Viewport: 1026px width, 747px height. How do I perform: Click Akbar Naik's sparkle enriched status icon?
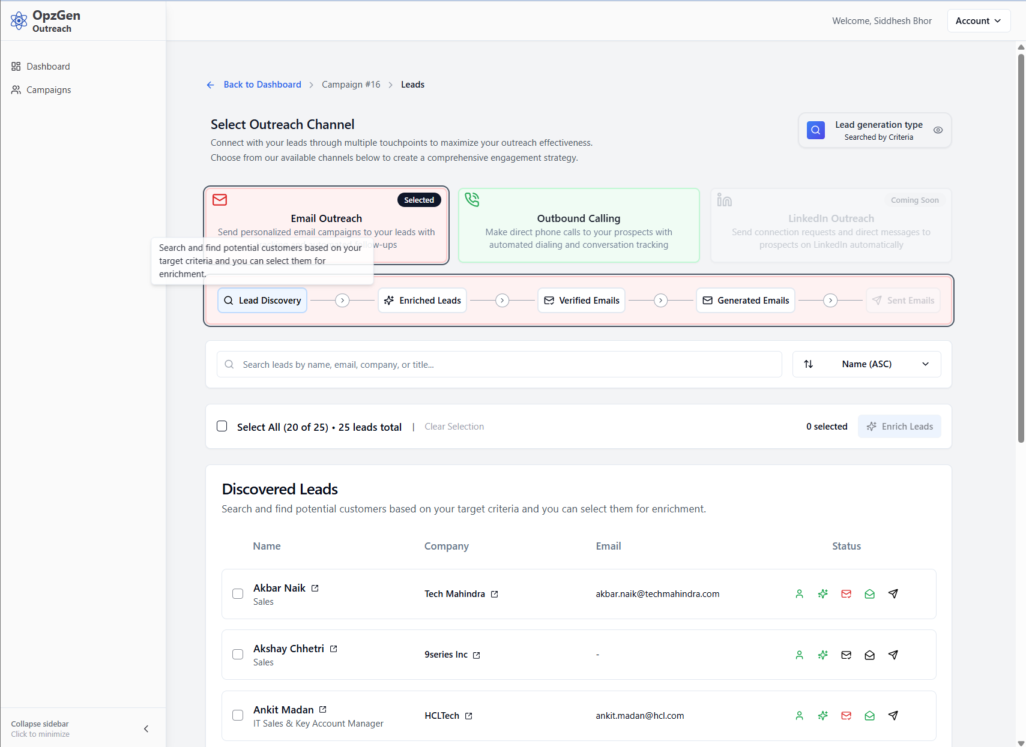(823, 594)
